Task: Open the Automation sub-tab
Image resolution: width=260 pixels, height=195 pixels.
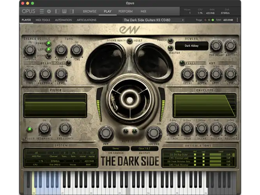Action: click(x=63, y=20)
